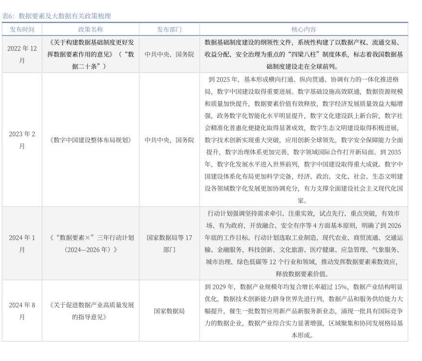422x361 pixels.
Task: Click 中共中央、国务院 in the 2023 row
Action: (x=169, y=140)
